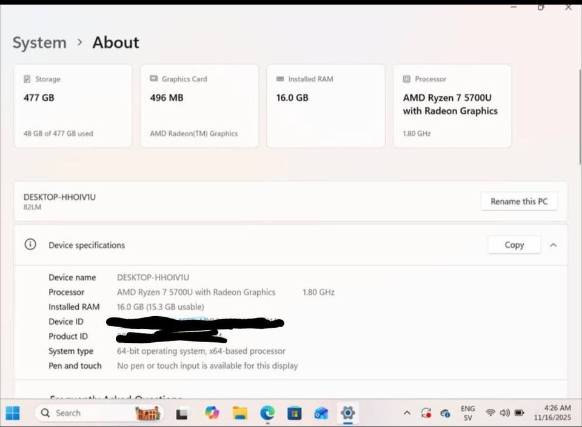This screenshot has height=427, width=582.
Task: Open Microsoft Store from the taskbar
Action: click(295, 413)
